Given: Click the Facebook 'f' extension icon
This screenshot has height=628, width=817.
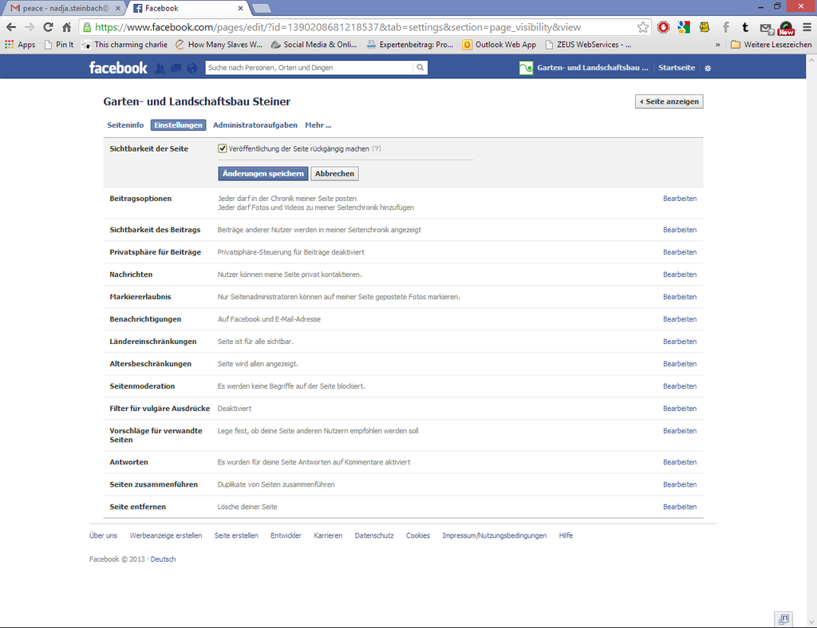Looking at the screenshot, I should click(725, 27).
